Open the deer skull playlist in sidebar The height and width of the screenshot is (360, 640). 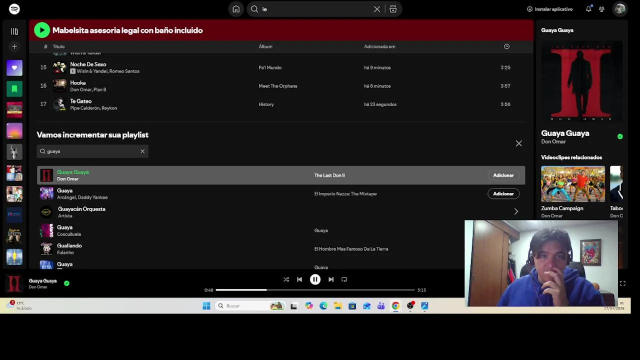14,152
